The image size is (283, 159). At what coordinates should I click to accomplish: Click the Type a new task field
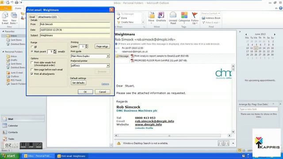pyautogui.click(x=258, y=109)
